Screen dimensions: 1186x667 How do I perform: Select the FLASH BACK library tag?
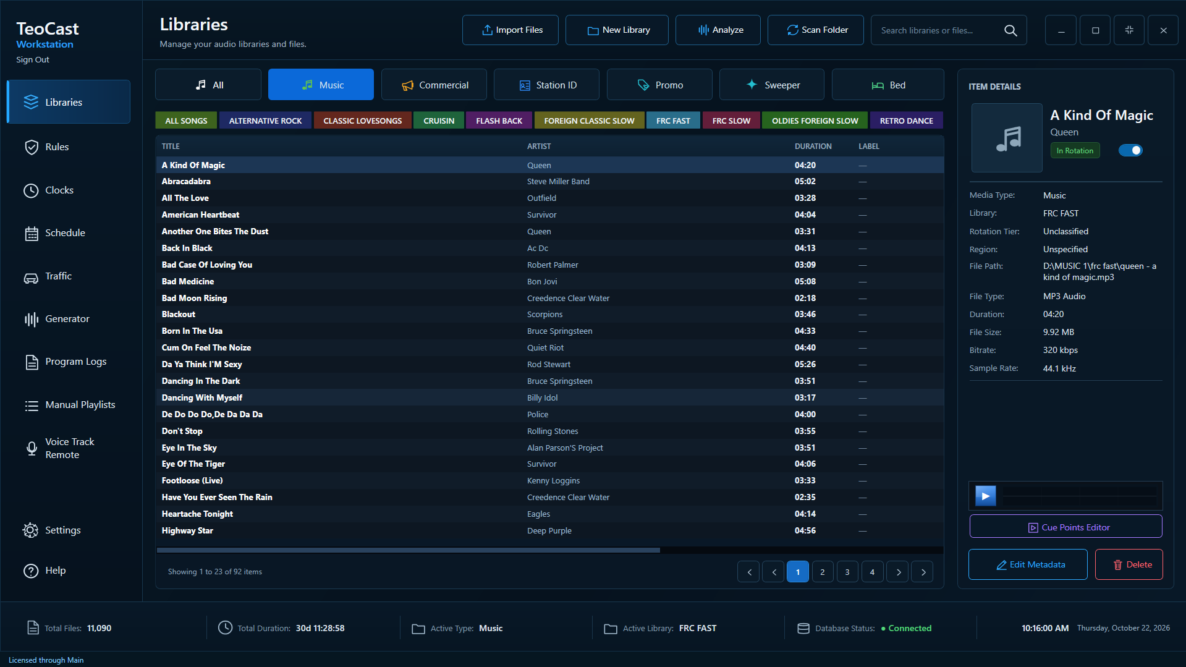(x=499, y=121)
